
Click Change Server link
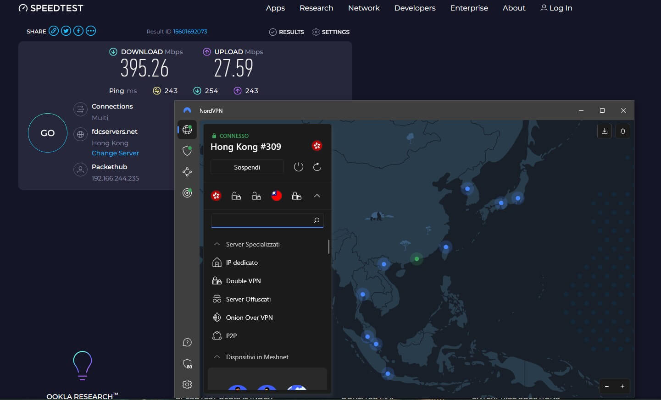pos(115,153)
